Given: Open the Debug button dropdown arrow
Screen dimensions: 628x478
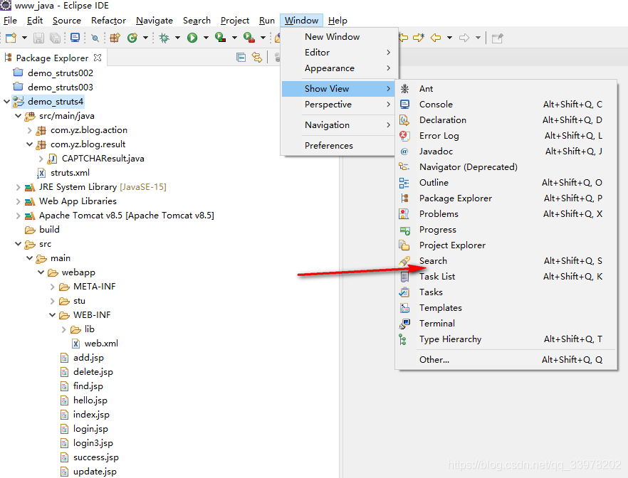Looking at the screenshot, I should [x=177, y=38].
